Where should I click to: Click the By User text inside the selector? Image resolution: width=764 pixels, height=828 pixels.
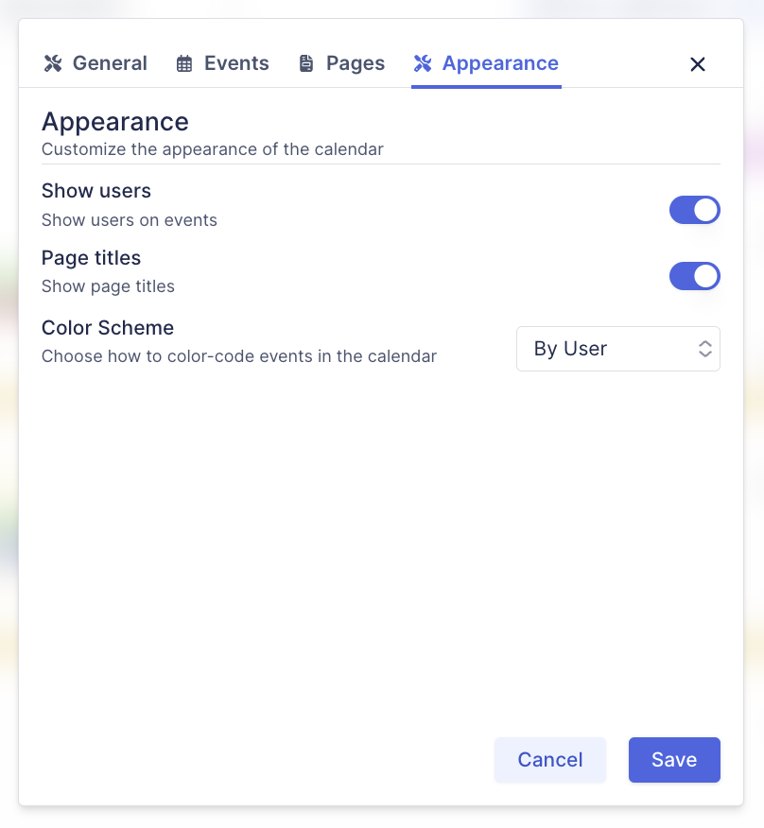coord(569,349)
